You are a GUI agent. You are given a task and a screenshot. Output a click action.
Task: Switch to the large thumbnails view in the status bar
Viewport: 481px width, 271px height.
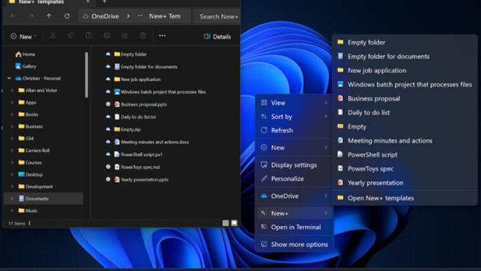[234, 223]
